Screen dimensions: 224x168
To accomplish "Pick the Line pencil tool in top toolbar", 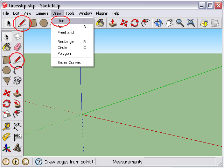I will pyautogui.click(x=22, y=23).
